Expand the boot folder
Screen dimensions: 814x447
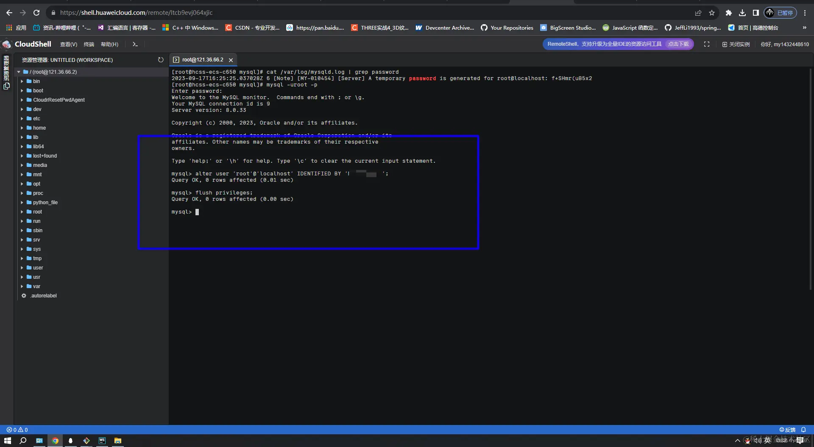tap(22, 91)
